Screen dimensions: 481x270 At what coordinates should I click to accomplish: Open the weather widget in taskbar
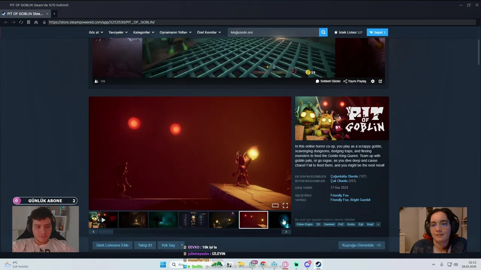click(17, 265)
